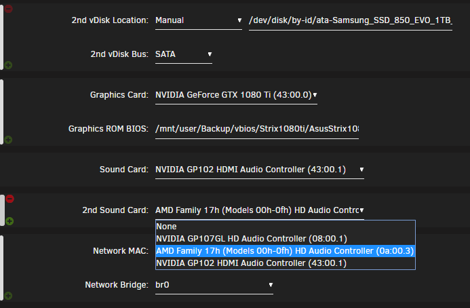Screen dimensions: 470x308
Task: Add another sound card via green plus icon
Action: tap(9, 221)
